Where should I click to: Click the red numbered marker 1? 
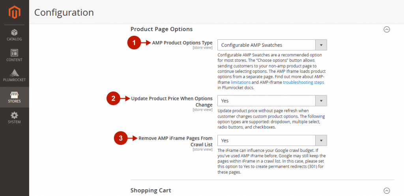coord(134,43)
